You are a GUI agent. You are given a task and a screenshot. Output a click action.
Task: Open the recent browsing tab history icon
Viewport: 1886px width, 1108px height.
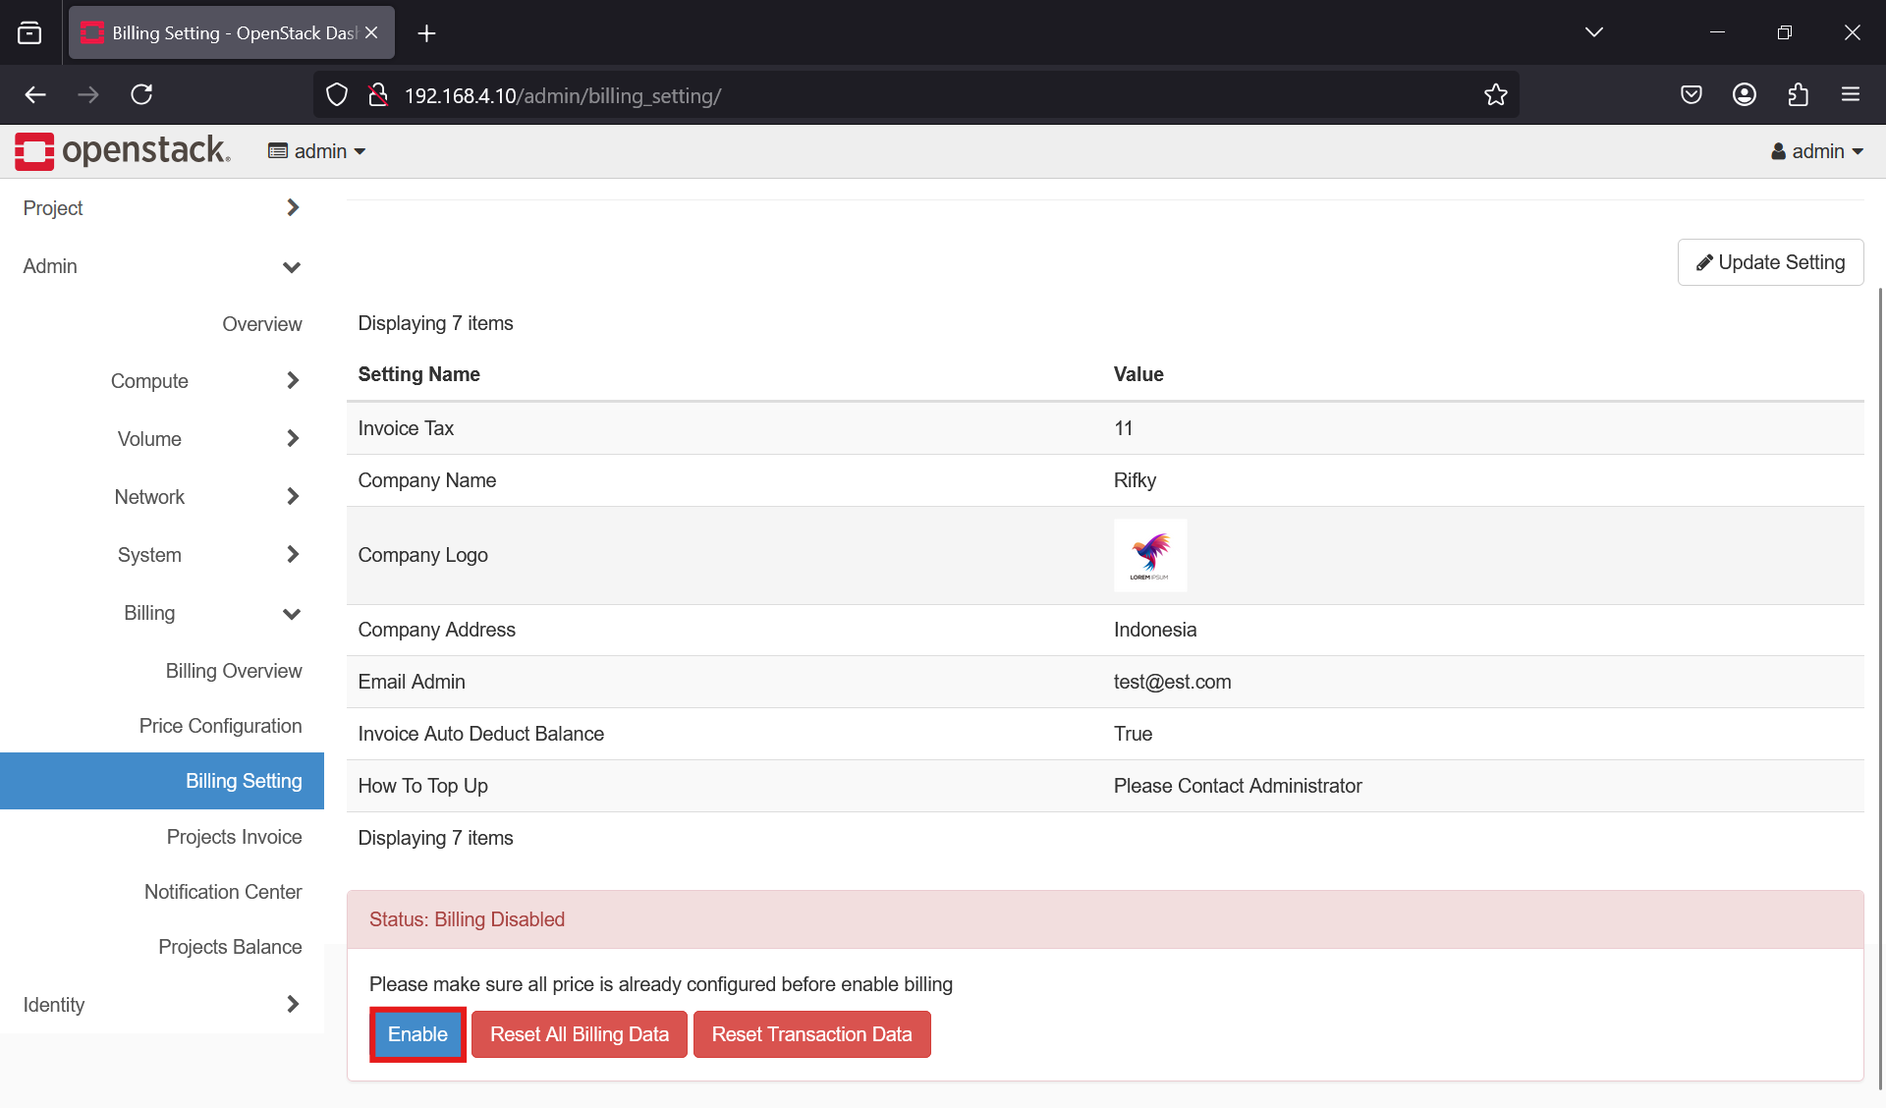pos(29,32)
